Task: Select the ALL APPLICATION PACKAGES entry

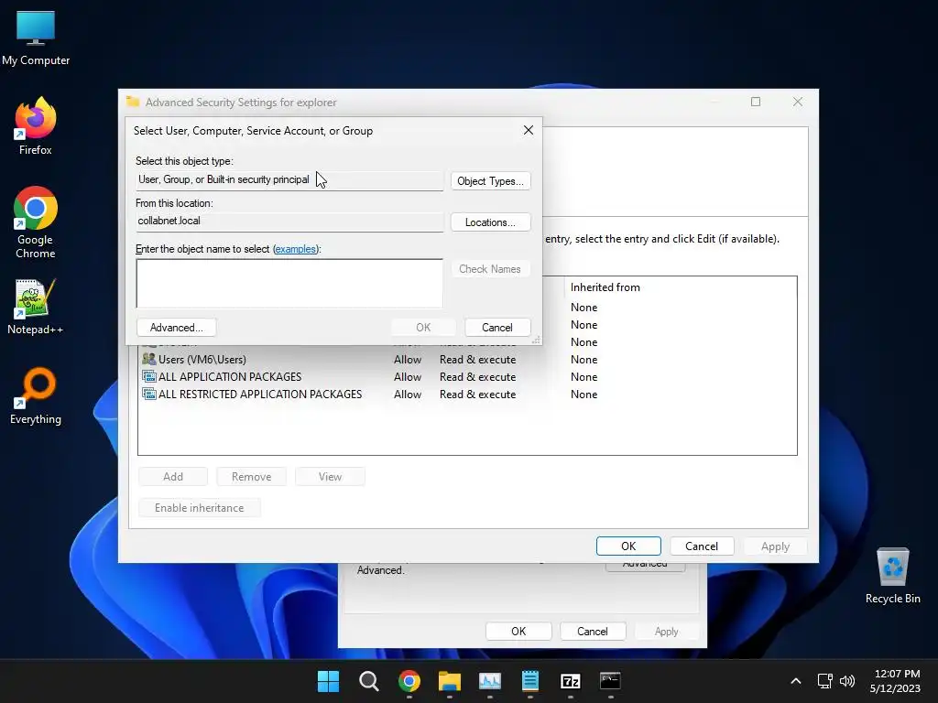Action: coord(369,377)
